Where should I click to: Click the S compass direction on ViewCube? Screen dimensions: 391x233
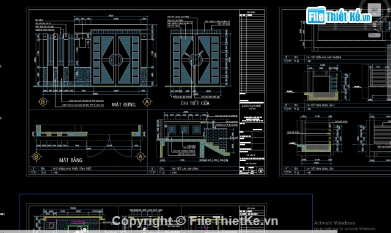pyautogui.click(x=375, y=25)
